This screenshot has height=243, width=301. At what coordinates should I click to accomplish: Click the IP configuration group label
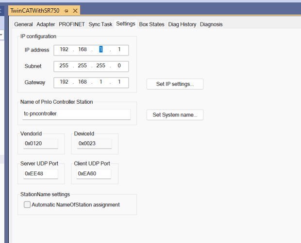pos(38,36)
